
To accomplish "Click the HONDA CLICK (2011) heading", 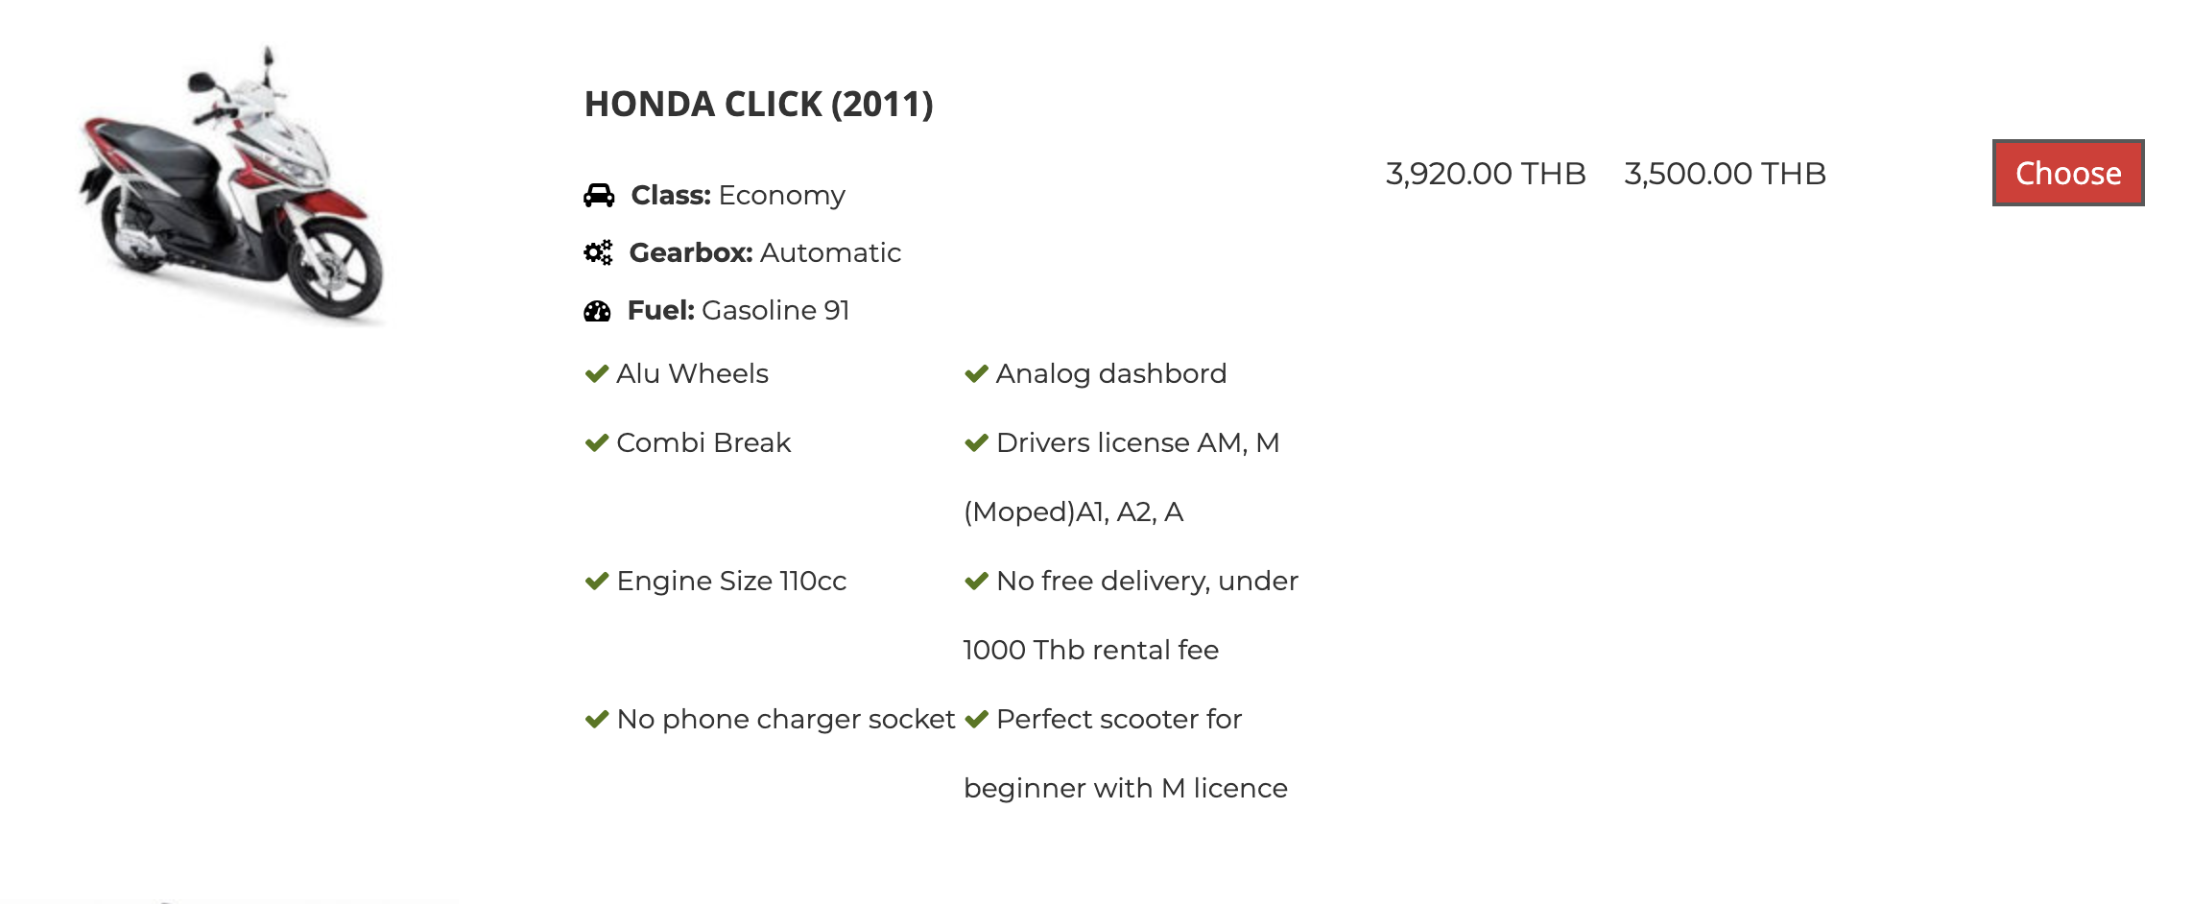I will click(x=758, y=104).
